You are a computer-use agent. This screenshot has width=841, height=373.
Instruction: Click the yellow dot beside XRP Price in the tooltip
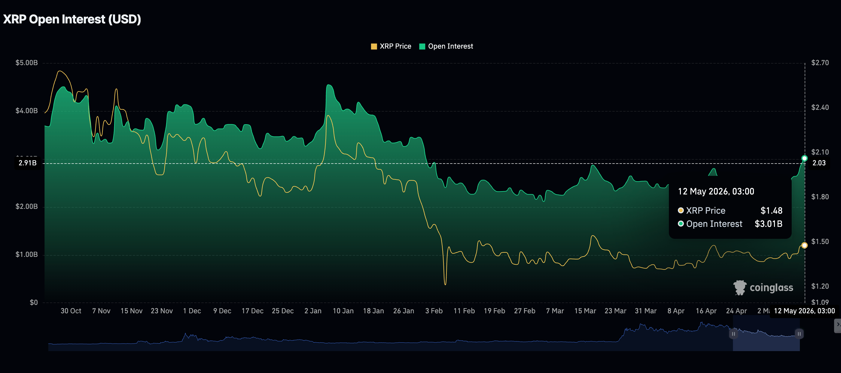681,211
